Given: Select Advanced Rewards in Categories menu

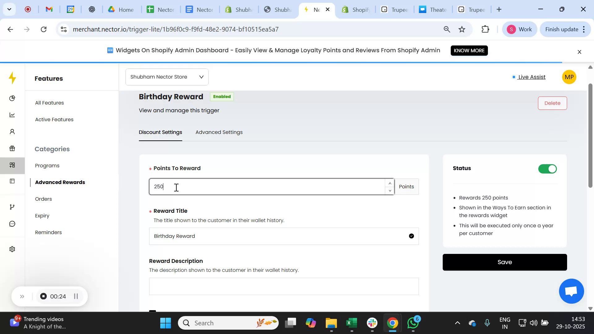Looking at the screenshot, I should [60, 182].
